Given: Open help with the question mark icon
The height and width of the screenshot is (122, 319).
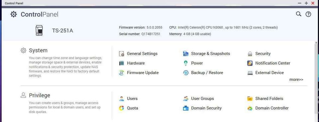Looking at the screenshot, I should pos(308,14).
